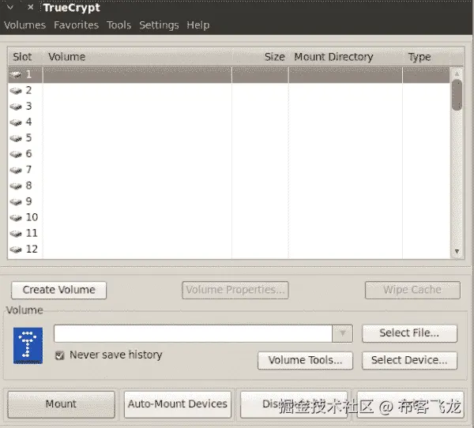Toggle the Never save history checkbox

[60, 355]
